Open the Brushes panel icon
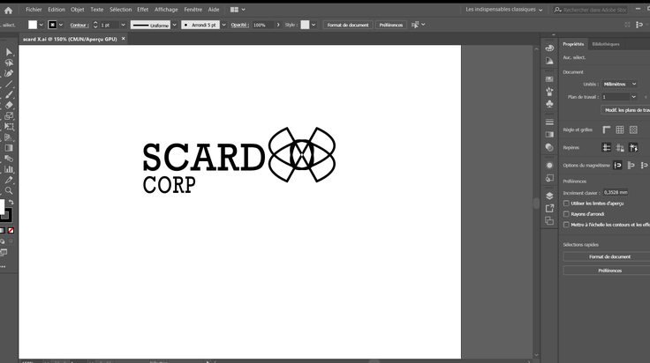This screenshot has height=363, width=650. coord(549,92)
